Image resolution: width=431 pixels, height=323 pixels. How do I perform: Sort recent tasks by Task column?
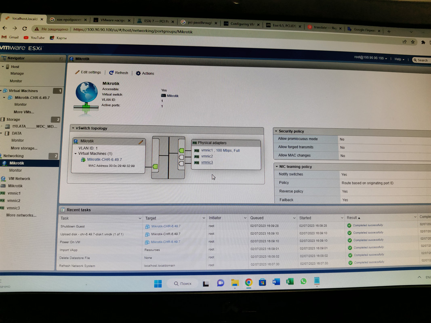65,218
